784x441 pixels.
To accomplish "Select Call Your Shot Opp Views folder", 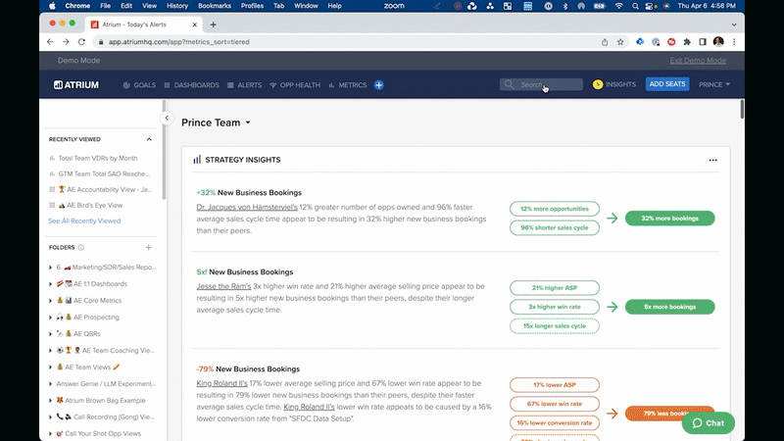I will 99,433.
